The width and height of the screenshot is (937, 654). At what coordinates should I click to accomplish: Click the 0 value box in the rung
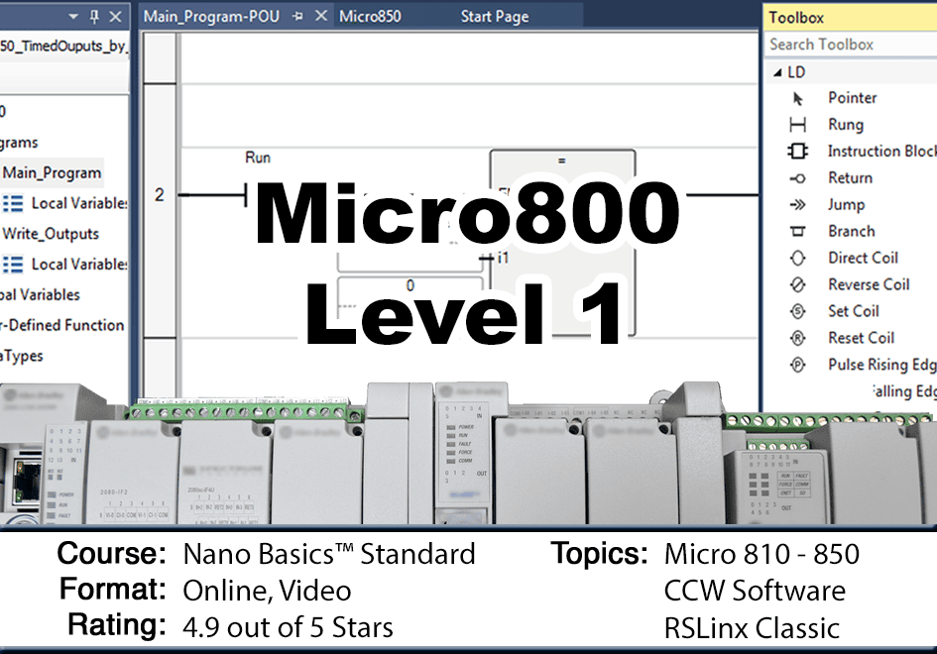[x=410, y=285]
